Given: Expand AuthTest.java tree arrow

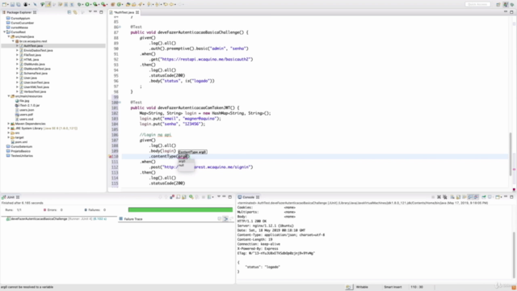Looking at the screenshot, I should point(18,46).
